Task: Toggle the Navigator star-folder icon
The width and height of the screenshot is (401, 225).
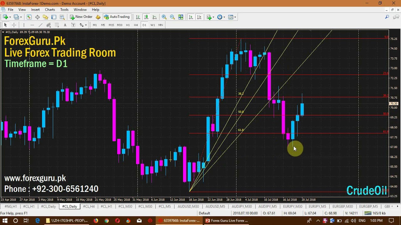Action: (45, 17)
